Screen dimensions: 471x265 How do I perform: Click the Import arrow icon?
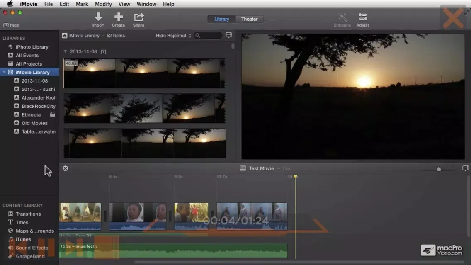pyautogui.click(x=98, y=17)
